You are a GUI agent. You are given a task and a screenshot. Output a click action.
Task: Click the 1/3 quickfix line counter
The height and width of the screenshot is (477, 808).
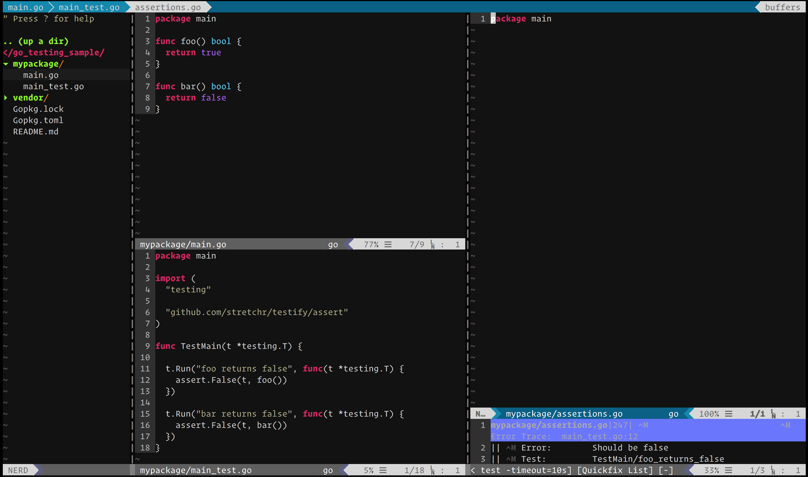click(757, 470)
